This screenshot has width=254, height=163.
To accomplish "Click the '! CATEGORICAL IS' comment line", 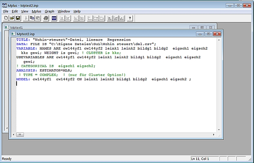I will [x=56, y=66].
